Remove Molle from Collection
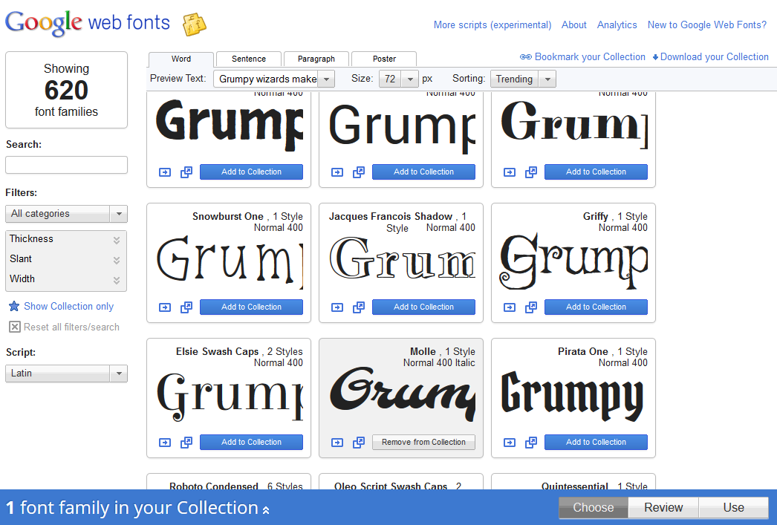This screenshot has height=525, width=777. [423, 442]
